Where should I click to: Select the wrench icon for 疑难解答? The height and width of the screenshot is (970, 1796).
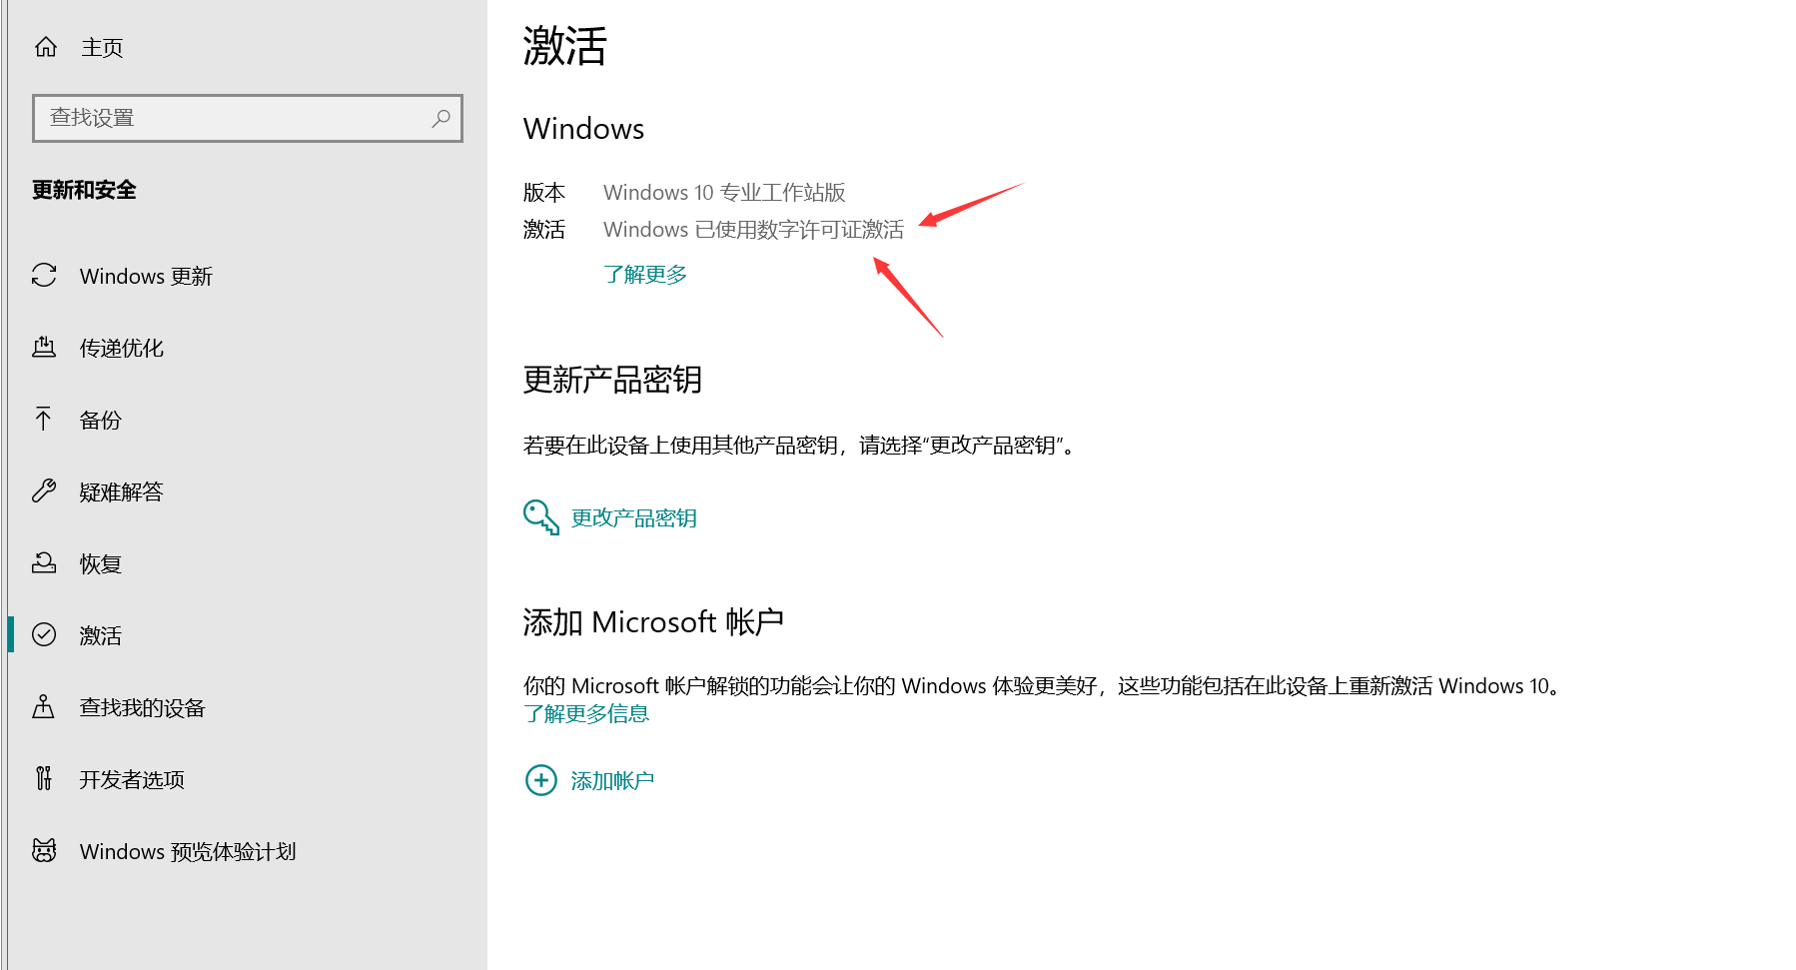click(45, 491)
